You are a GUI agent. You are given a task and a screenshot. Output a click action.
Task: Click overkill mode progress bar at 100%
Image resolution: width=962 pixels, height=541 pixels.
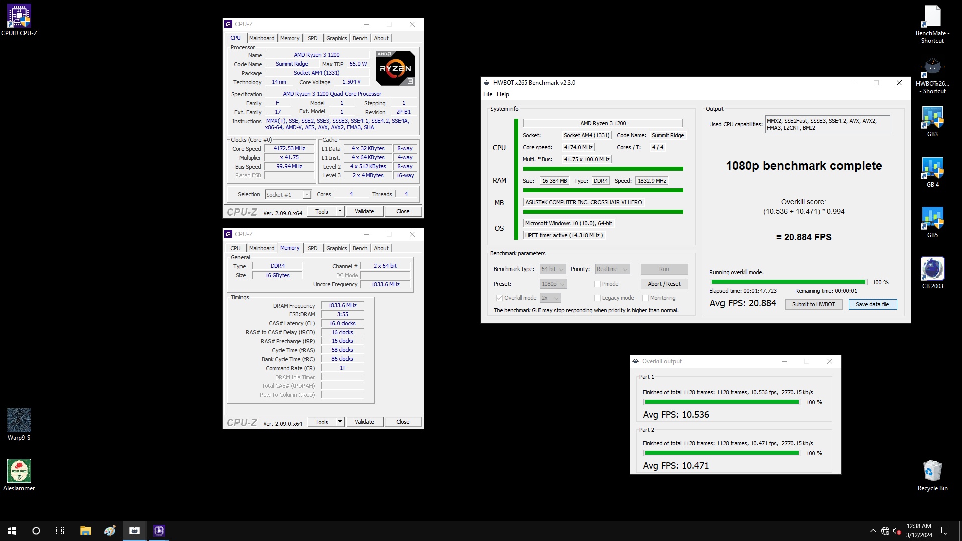788,282
